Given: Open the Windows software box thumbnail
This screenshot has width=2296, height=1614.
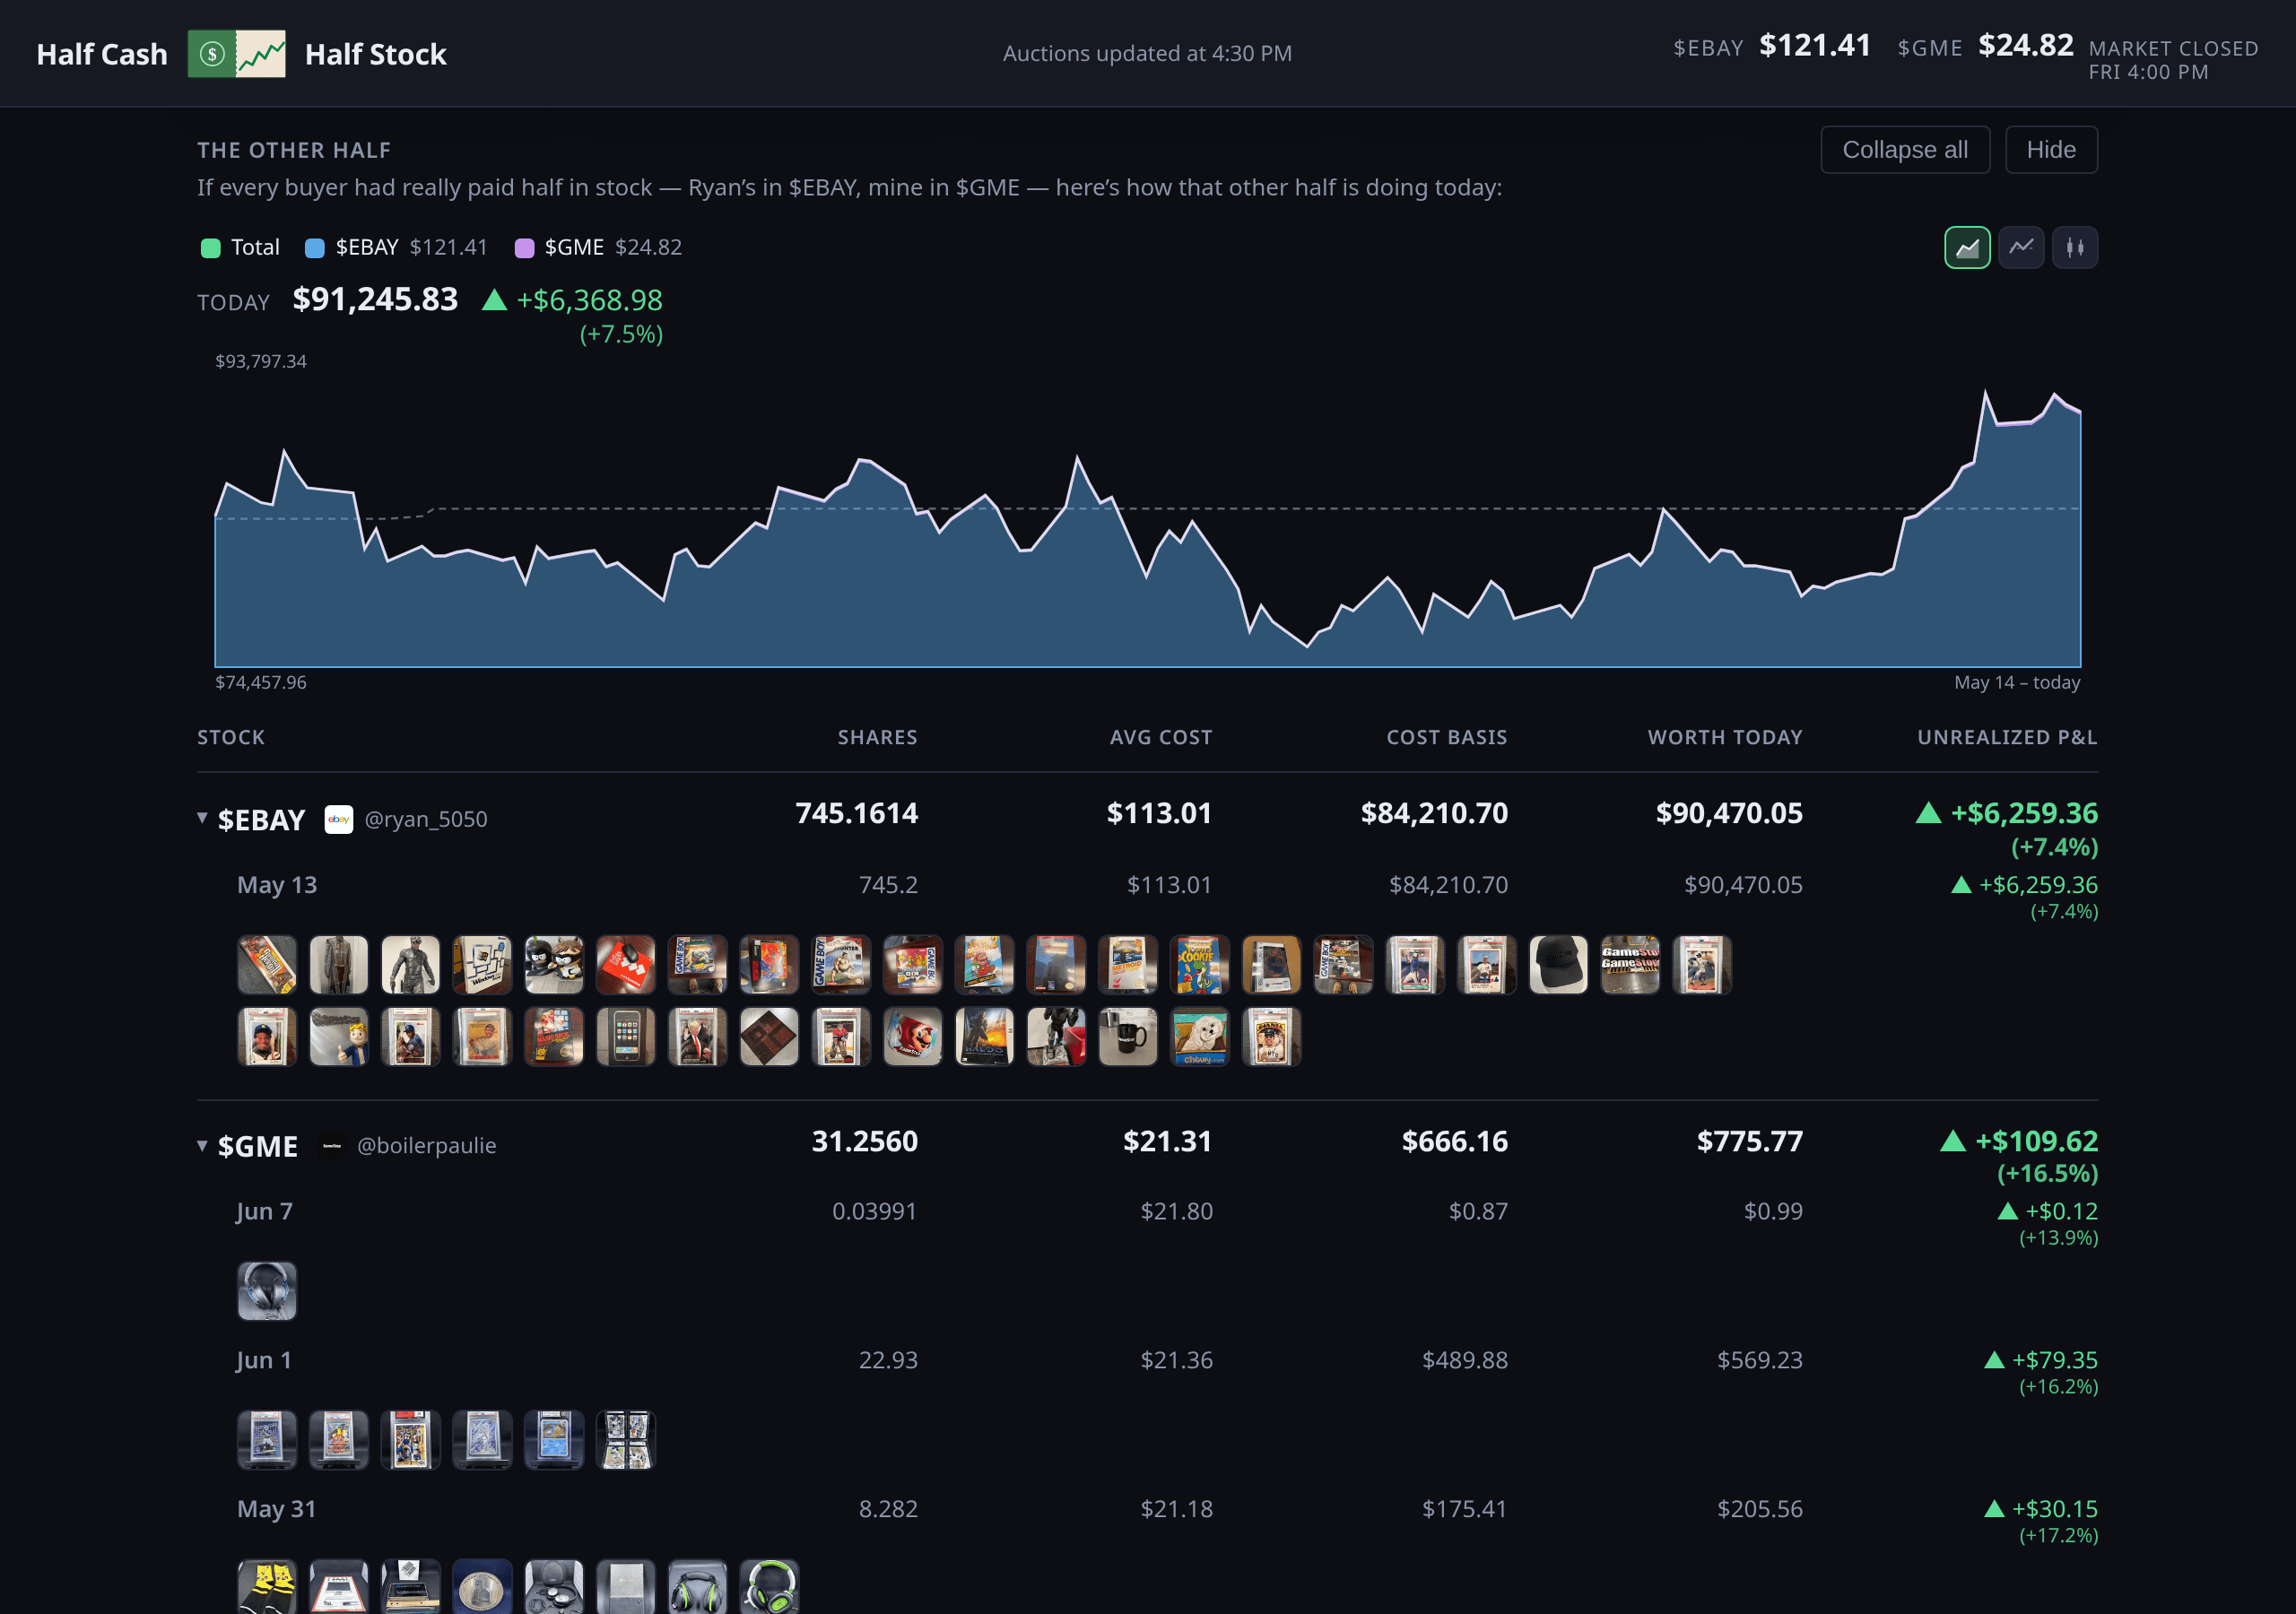Looking at the screenshot, I should click(x=482, y=965).
